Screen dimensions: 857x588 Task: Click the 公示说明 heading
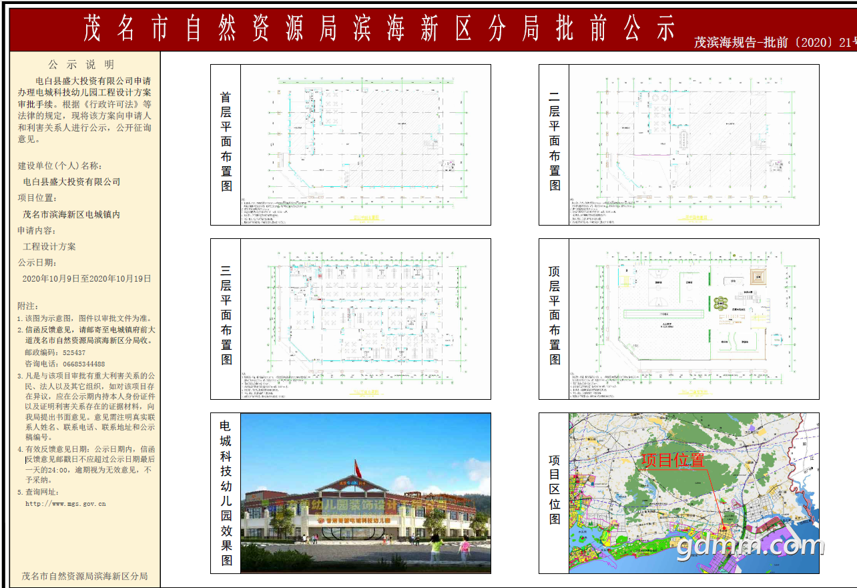click(81, 65)
